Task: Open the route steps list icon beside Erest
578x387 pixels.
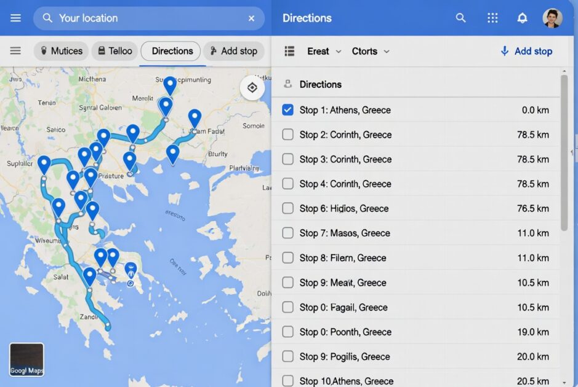Action: tap(289, 51)
